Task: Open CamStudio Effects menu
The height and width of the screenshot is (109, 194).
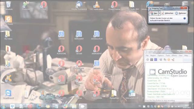Action: [174, 55]
